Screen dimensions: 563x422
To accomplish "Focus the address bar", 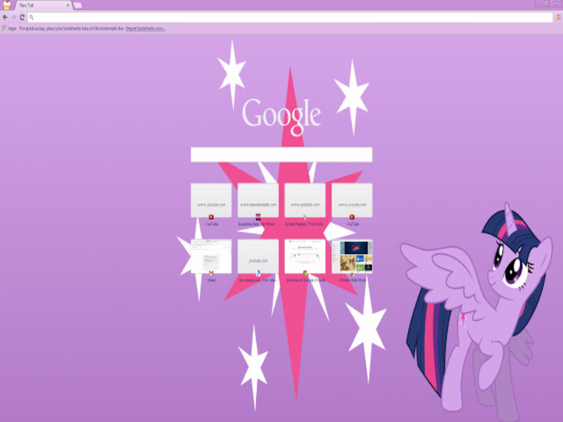I will [x=290, y=17].
